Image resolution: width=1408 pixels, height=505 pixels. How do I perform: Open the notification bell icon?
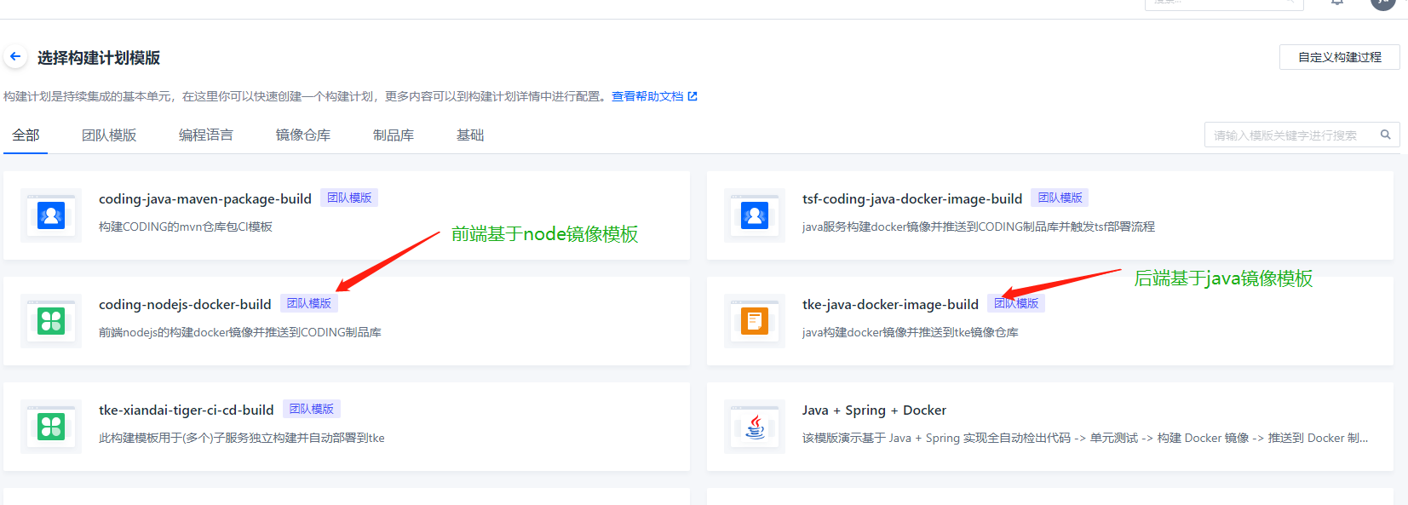tap(1337, 3)
